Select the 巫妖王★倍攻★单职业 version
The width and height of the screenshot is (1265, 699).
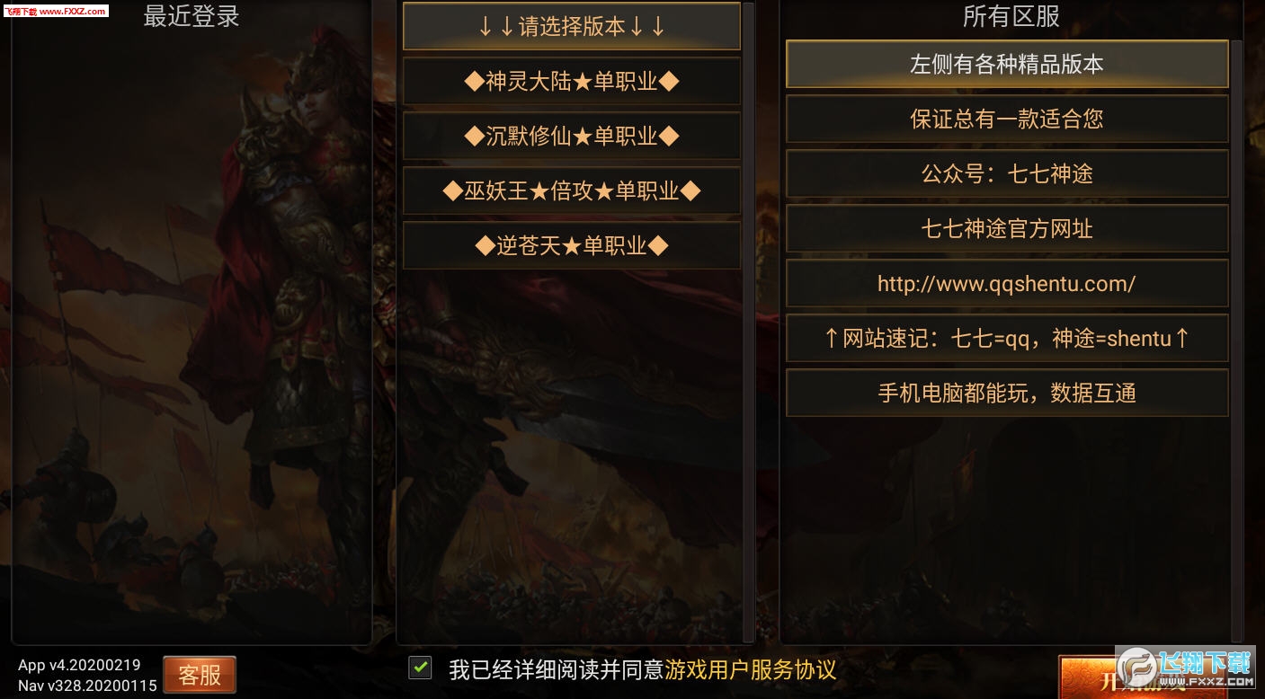click(x=572, y=190)
